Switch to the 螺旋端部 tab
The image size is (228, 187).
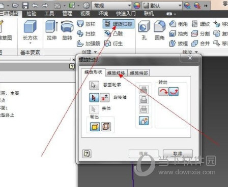coord(138,73)
